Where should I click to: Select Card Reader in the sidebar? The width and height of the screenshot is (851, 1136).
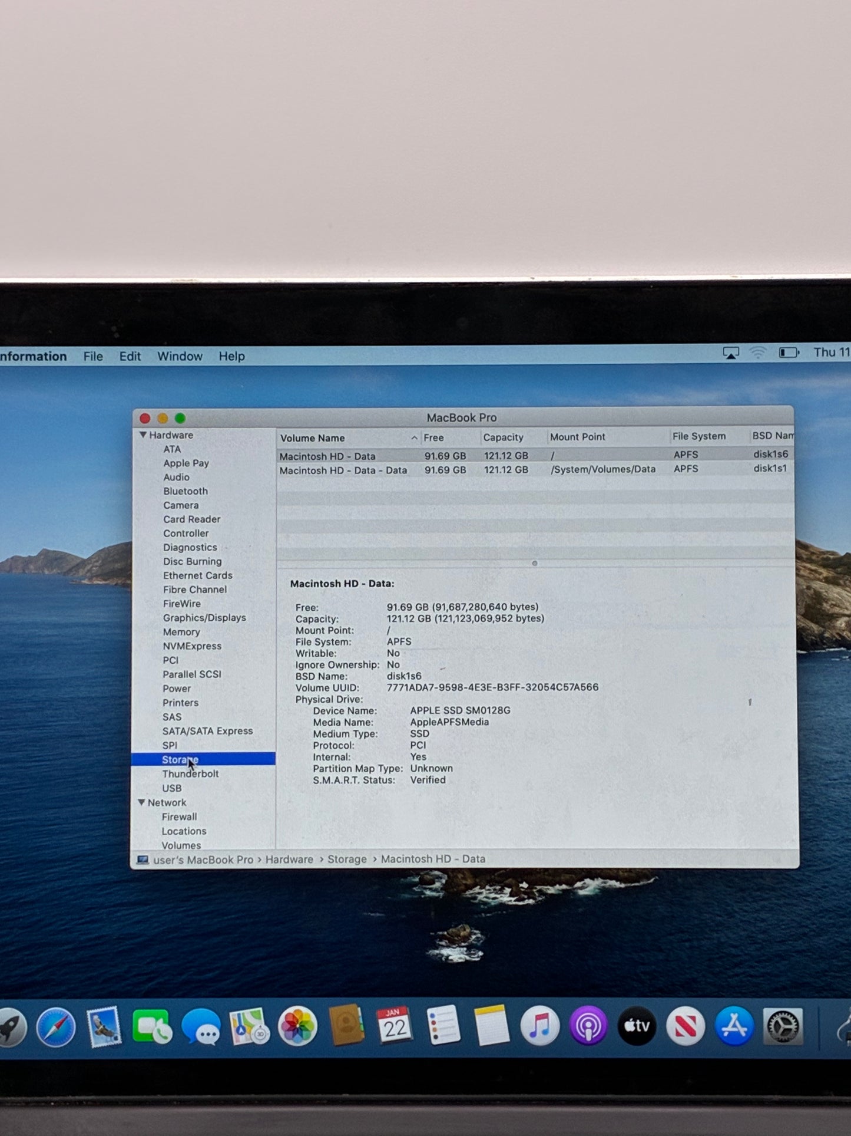click(192, 519)
